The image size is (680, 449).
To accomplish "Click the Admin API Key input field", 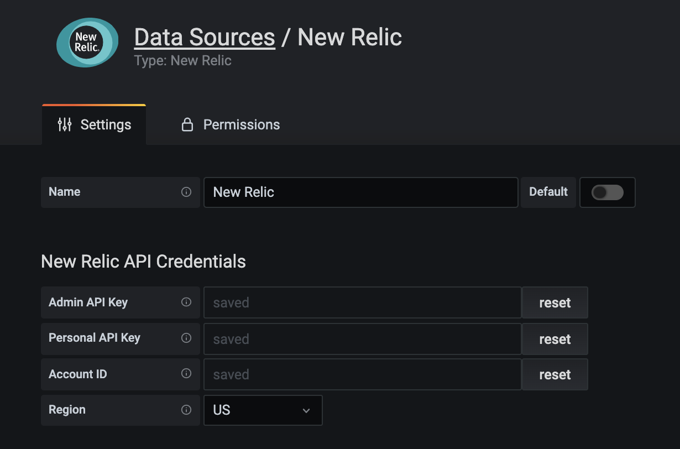I will [362, 302].
